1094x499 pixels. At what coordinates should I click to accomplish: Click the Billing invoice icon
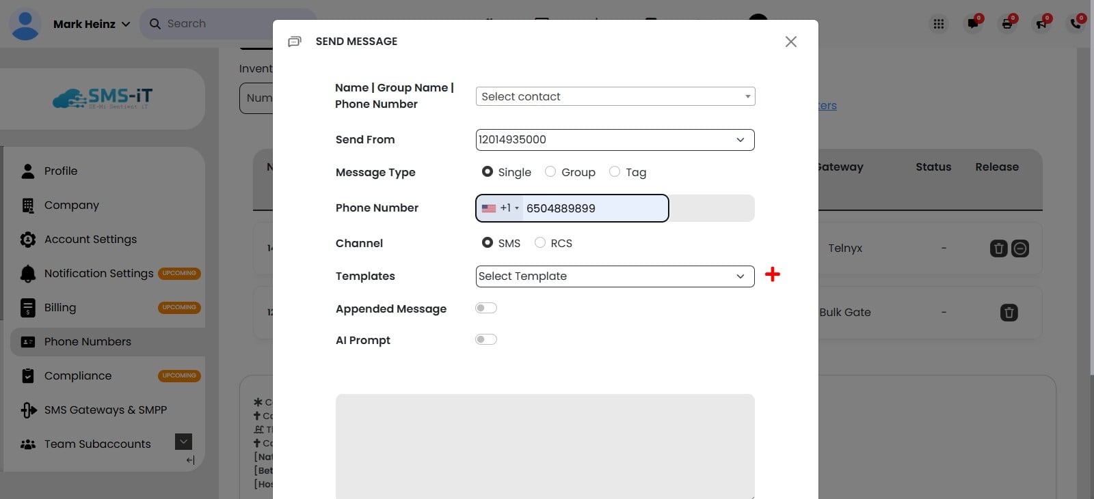28,308
